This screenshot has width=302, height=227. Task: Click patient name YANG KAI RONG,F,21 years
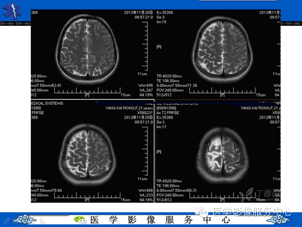129,108
